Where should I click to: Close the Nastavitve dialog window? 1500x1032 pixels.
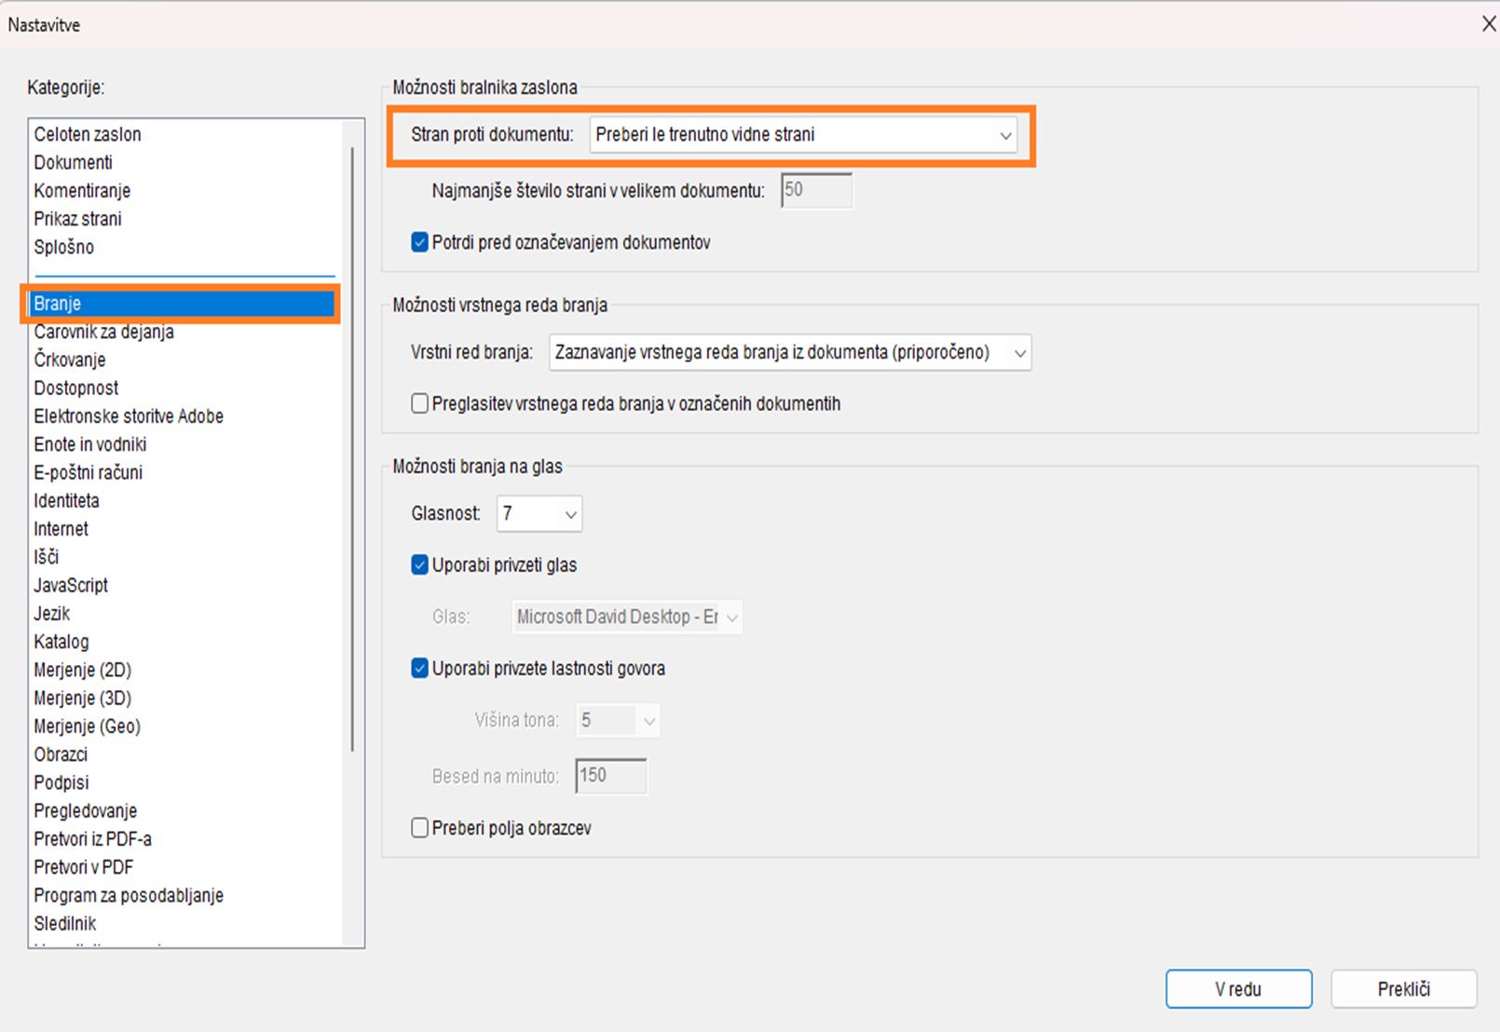(1487, 24)
